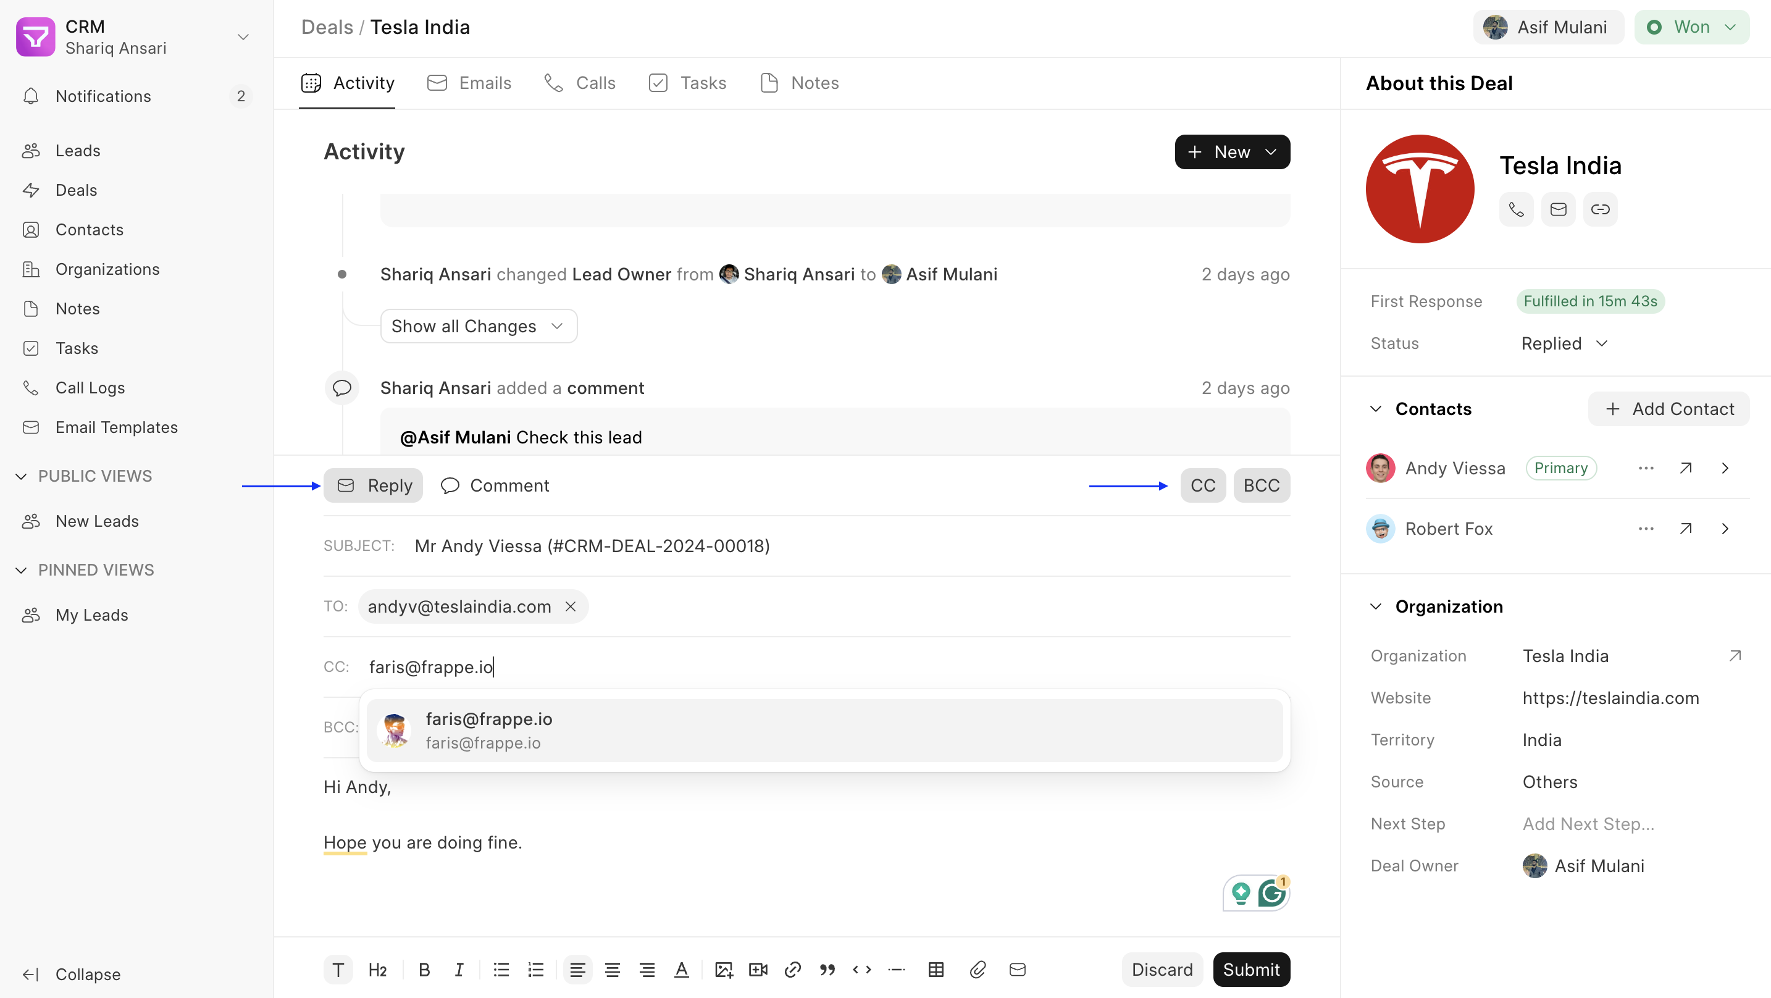Insert a blockquote
Screen dimensions: 1771x998
pyautogui.click(x=827, y=970)
